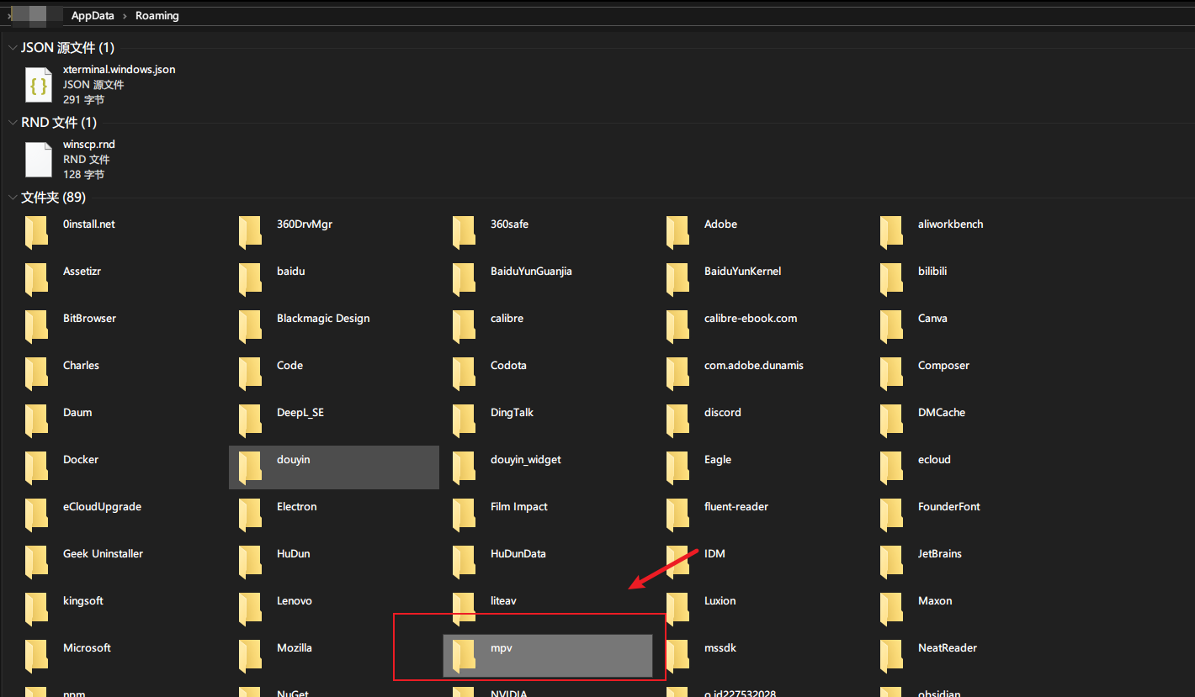This screenshot has height=697, width=1195.
Task: Select the Maxon folder name
Action: pyautogui.click(x=935, y=601)
